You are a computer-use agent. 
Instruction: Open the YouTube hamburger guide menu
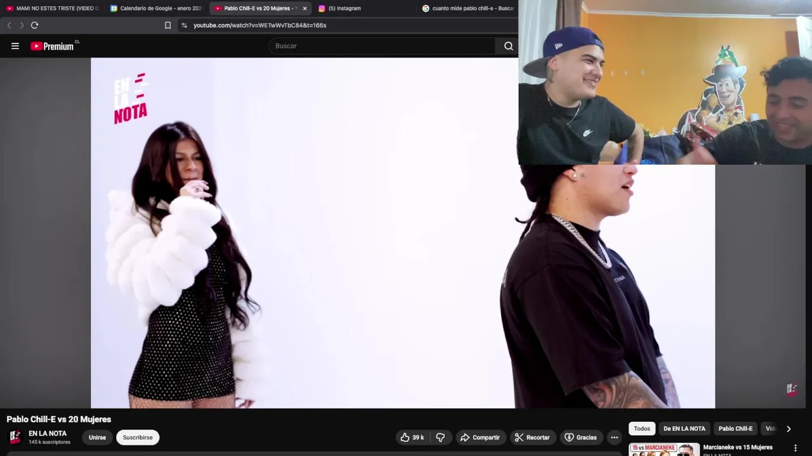15,46
